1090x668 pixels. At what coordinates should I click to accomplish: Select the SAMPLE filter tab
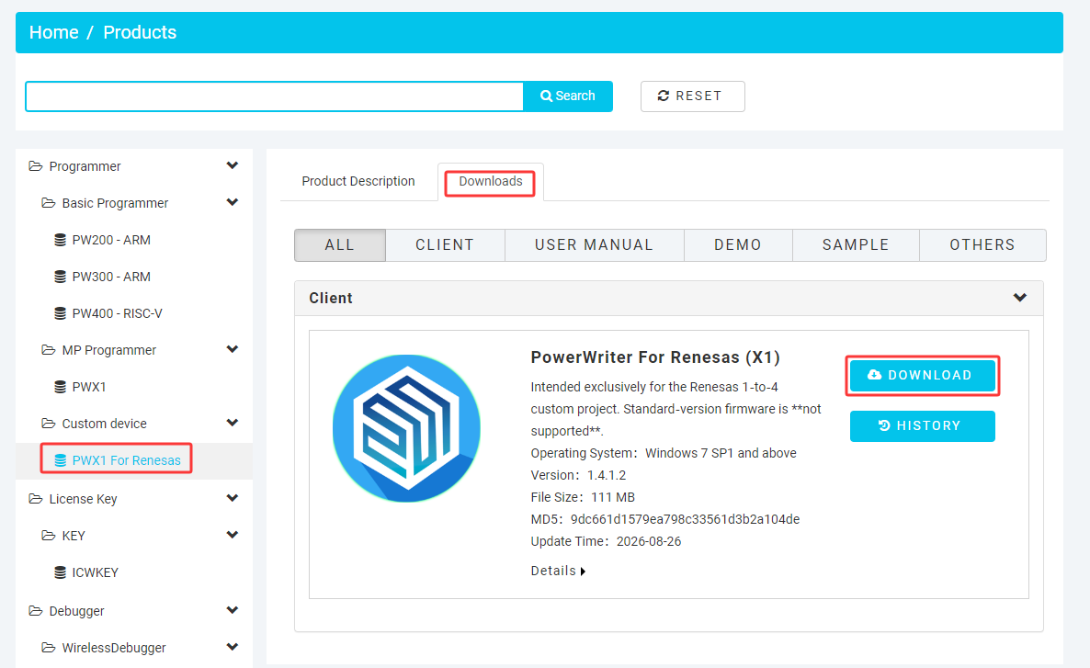click(856, 245)
